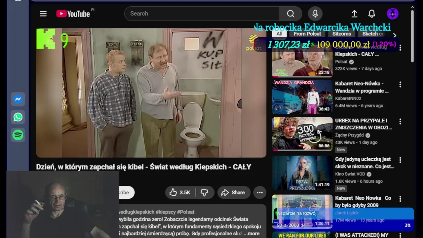Expand description with ...more

point(251,234)
